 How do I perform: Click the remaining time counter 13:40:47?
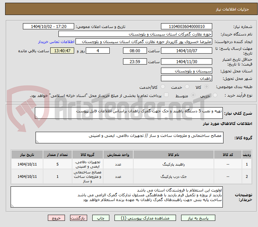[62, 51]
